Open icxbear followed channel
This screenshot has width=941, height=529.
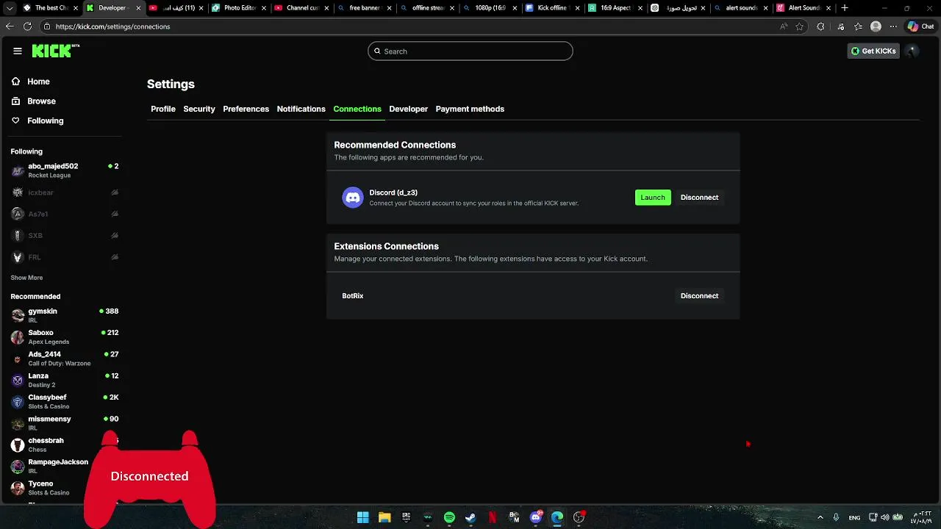65,192
